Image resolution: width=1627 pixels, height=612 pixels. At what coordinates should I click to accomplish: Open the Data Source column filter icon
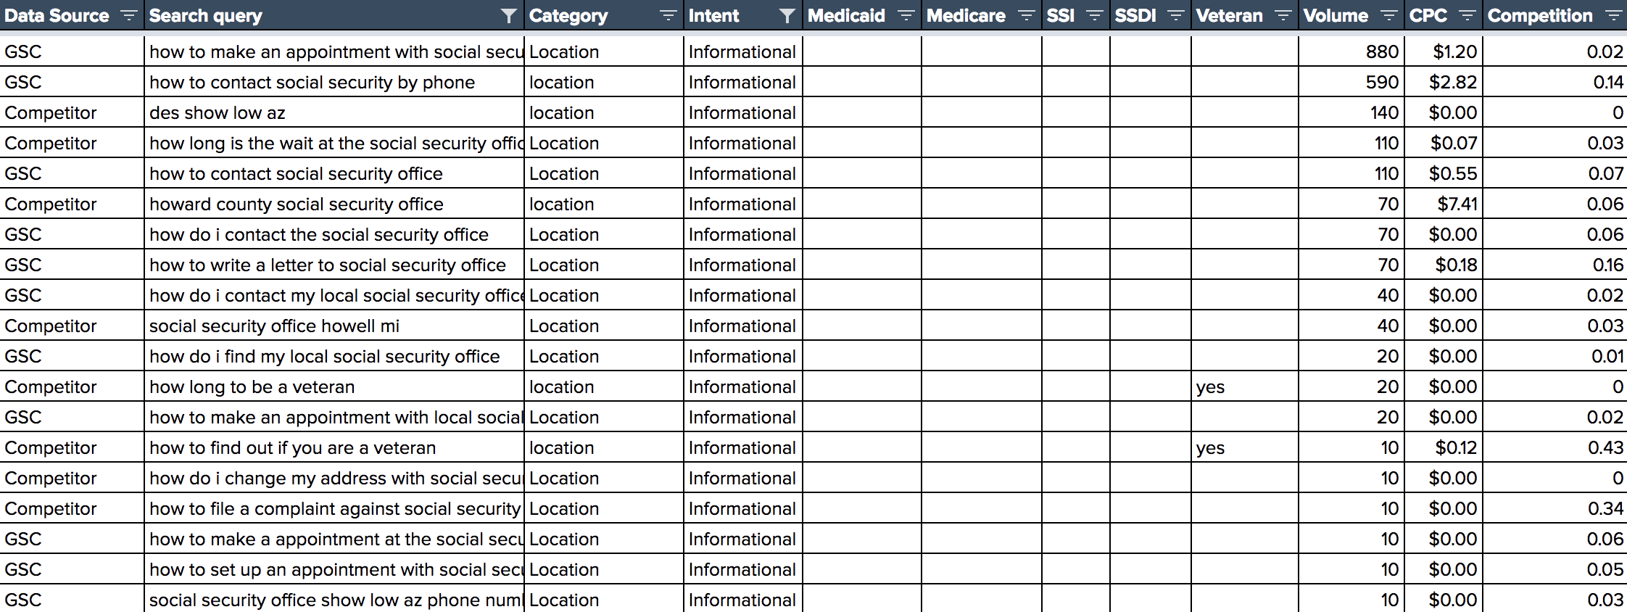(128, 15)
